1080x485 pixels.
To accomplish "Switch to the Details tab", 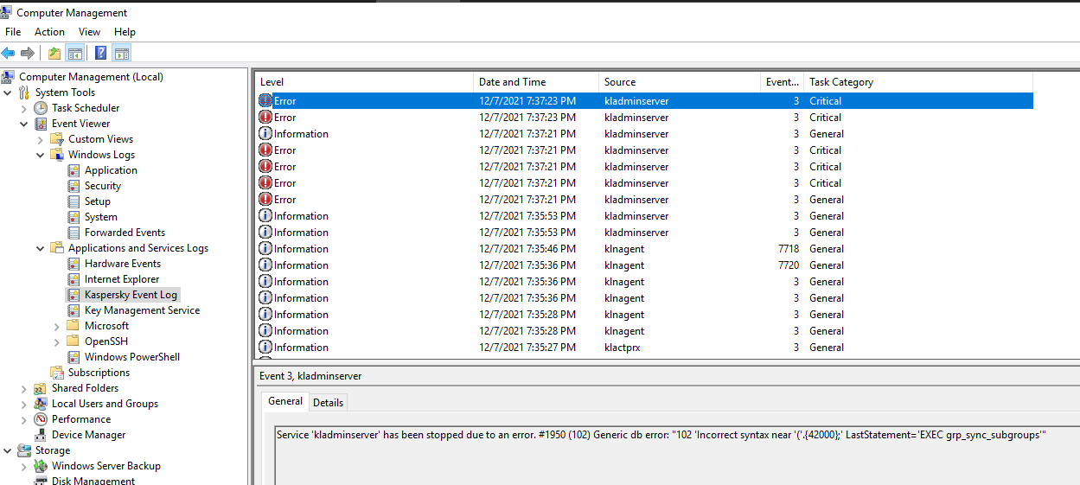I will [x=328, y=402].
